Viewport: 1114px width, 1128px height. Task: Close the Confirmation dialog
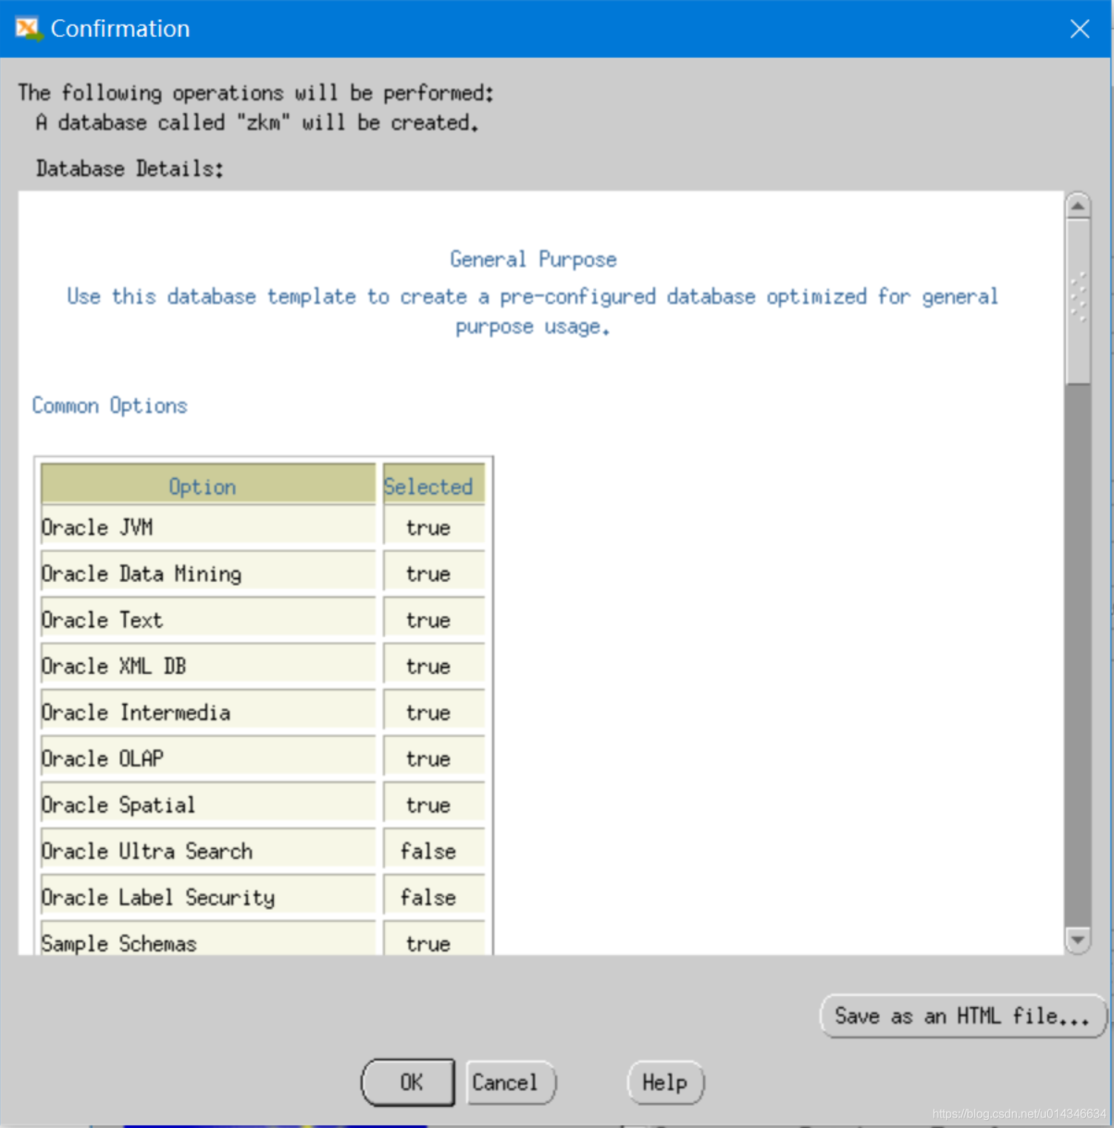click(1079, 29)
